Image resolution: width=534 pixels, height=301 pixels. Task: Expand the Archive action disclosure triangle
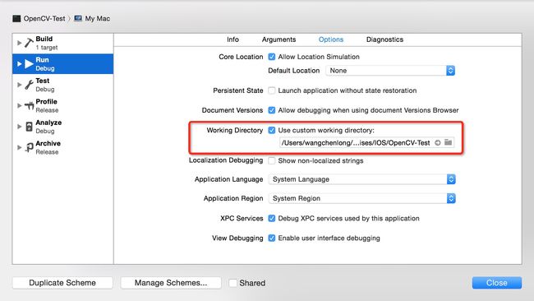(x=20, y=147)
